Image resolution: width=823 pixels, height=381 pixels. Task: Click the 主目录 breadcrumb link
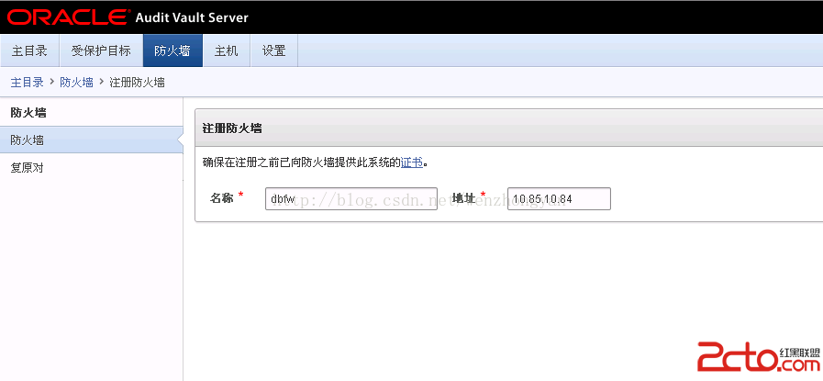[x=27, y=83]
